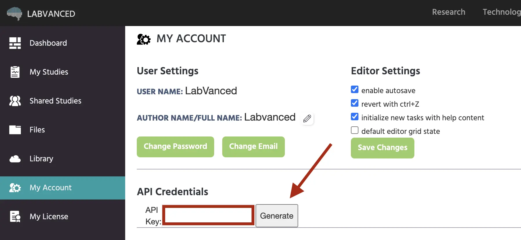
Task: Click the Editor Settings heading
Action: point(385,71)
